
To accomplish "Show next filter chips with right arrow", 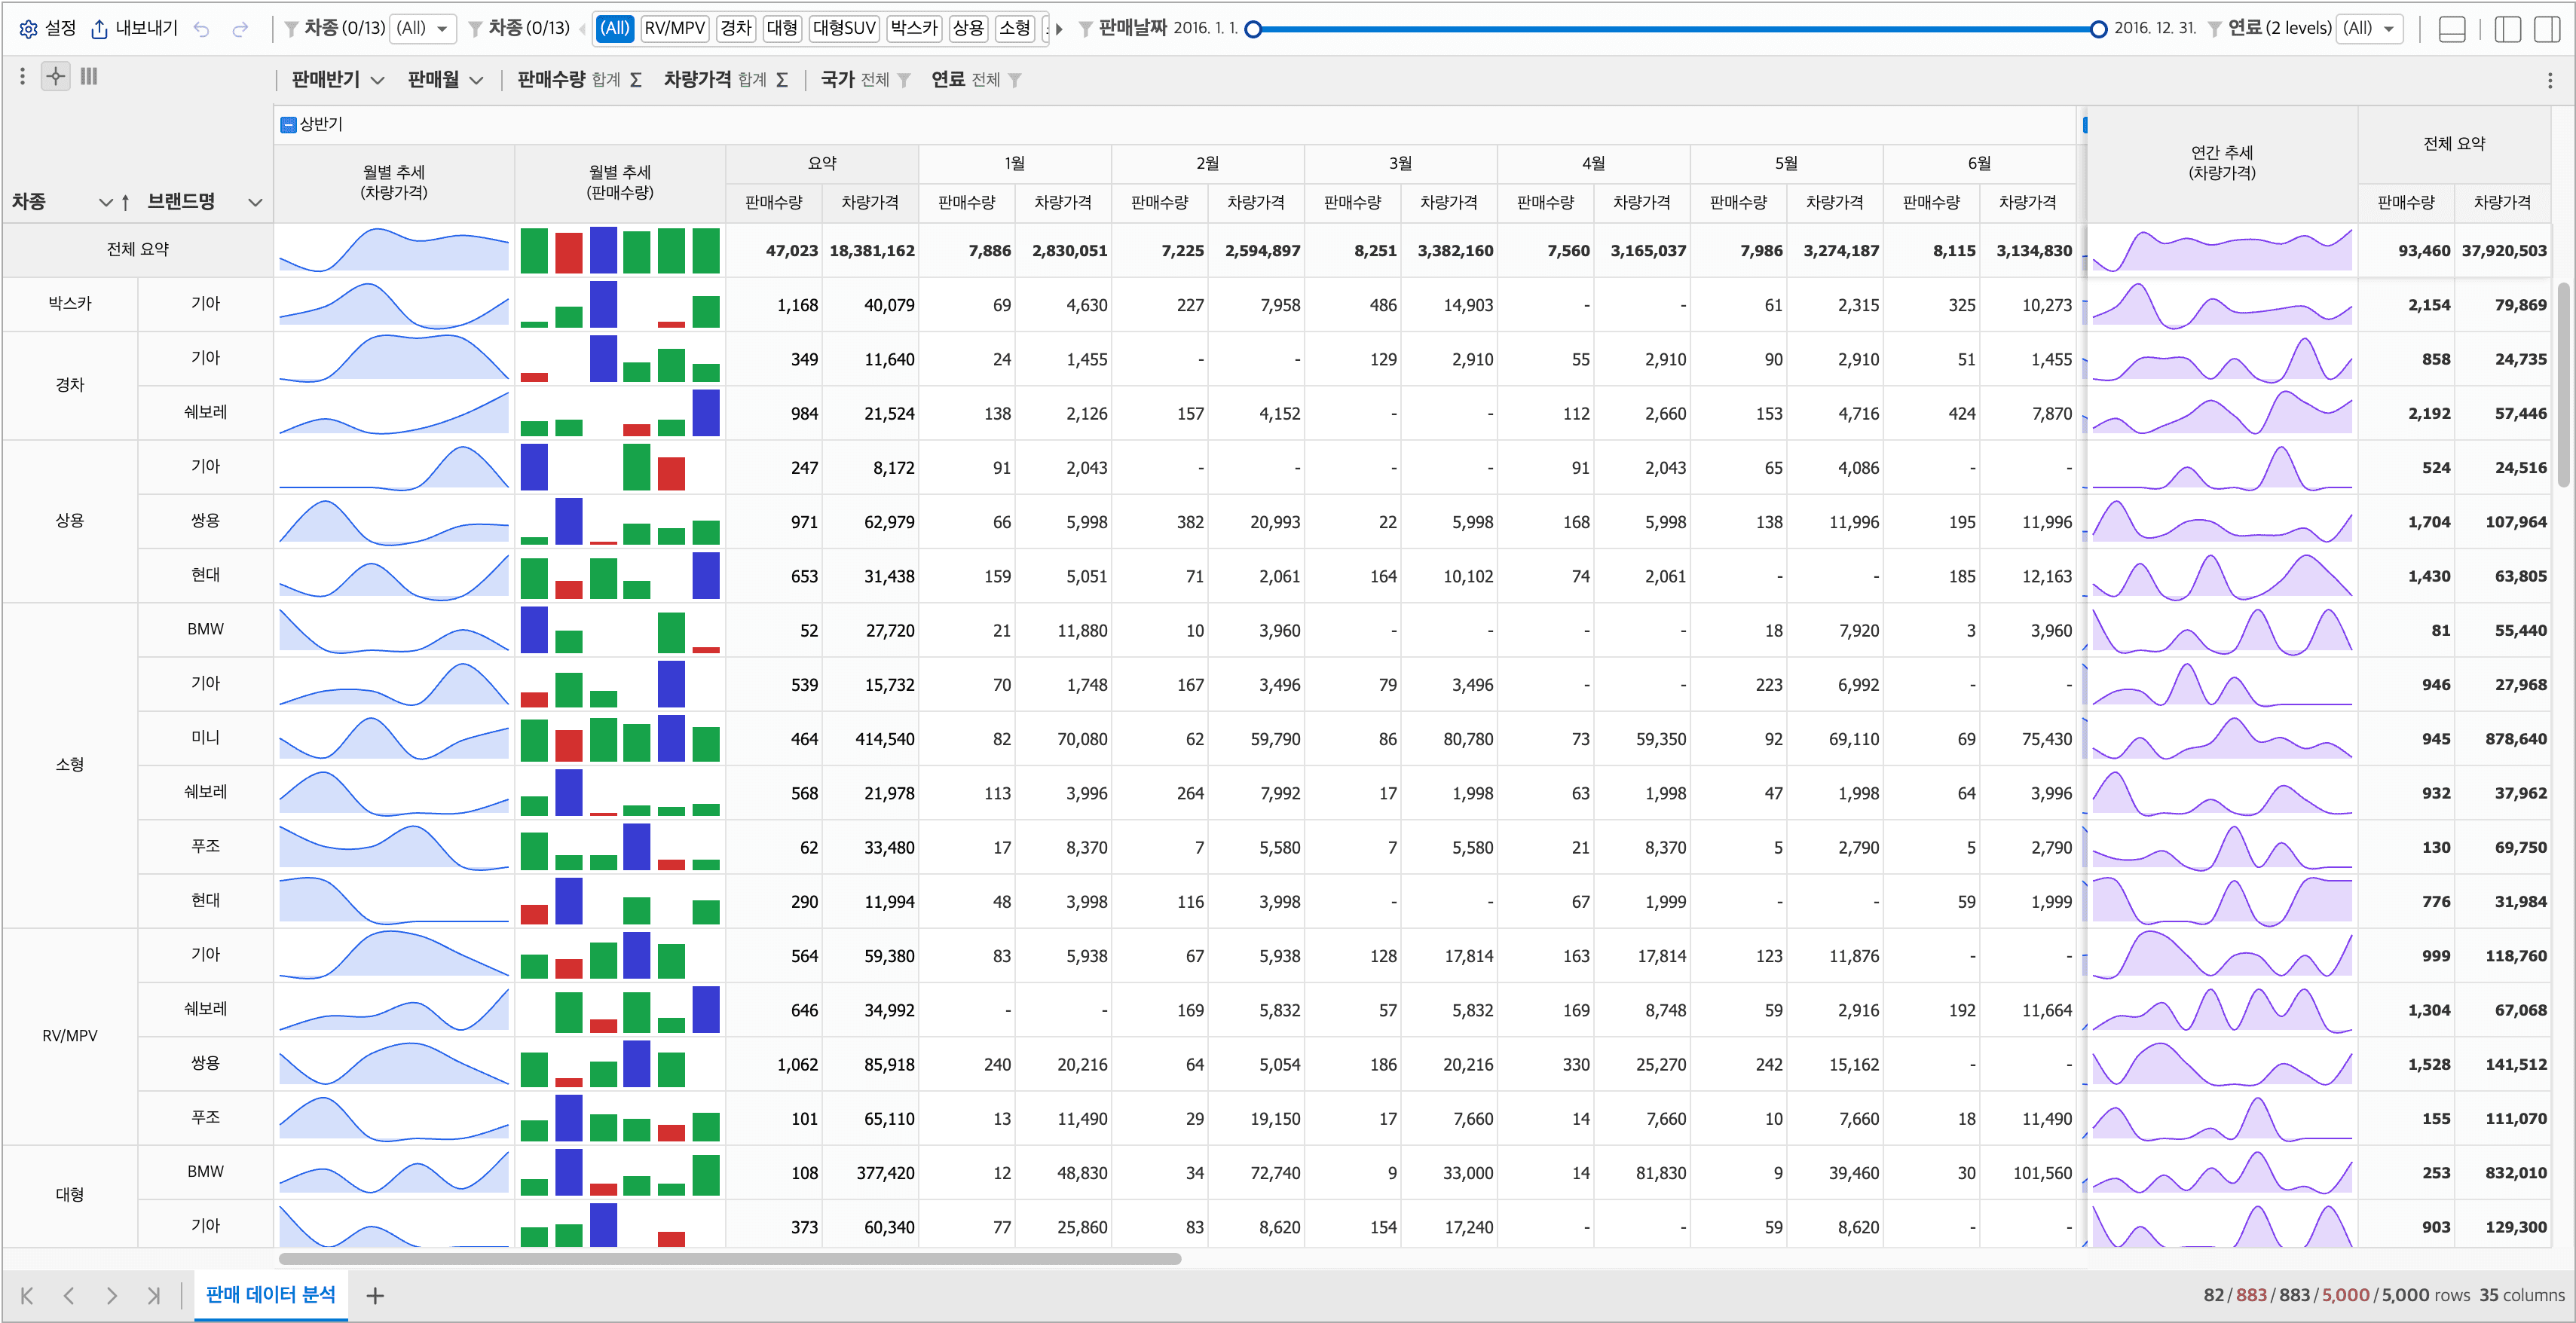I will pos(1059,29).
